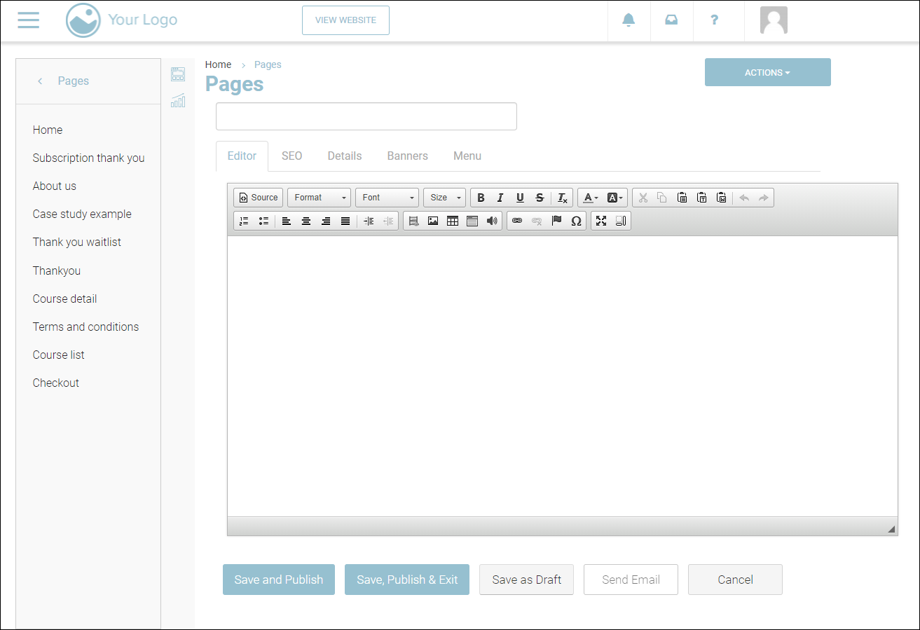Image resolution: width=920 pixels, height=630 pixels.
Task: Open the Banners tab
Action: click(x=407, y=156)
